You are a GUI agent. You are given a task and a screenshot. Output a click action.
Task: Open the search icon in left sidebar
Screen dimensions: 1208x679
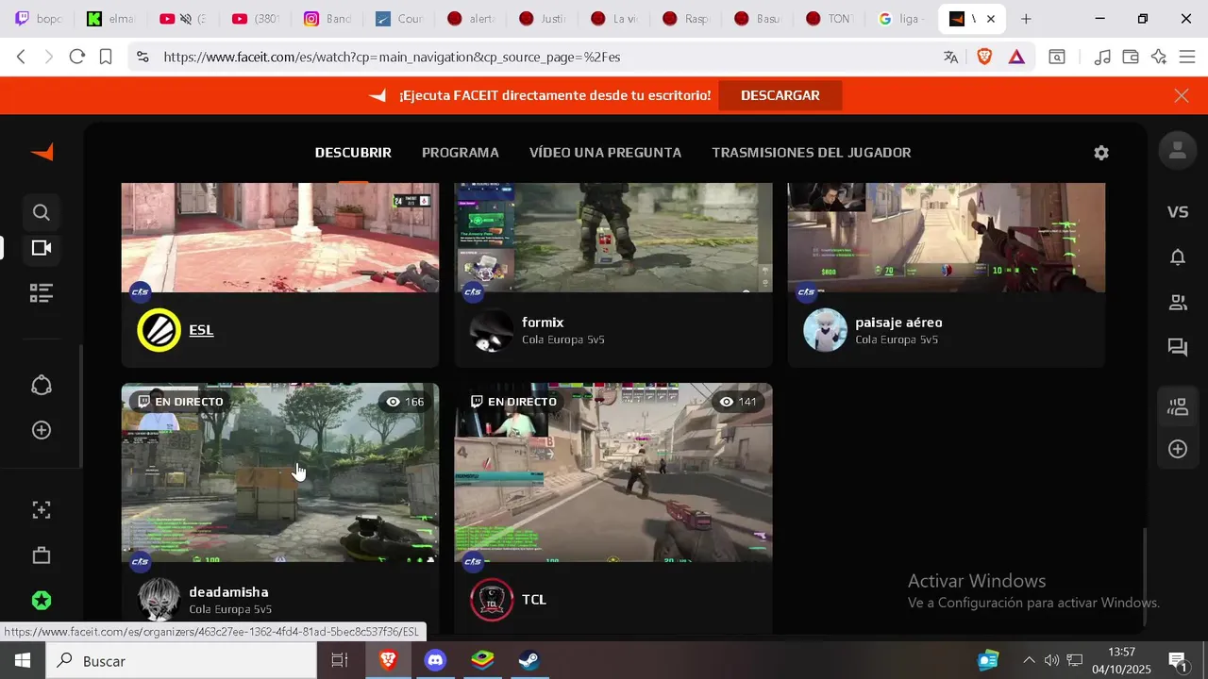click(x=41, y=212)
